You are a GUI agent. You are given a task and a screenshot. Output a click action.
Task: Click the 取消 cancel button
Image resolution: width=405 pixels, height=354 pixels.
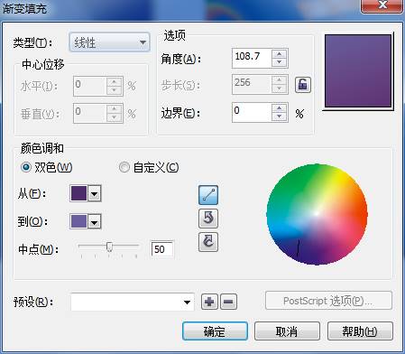[287, 331]
